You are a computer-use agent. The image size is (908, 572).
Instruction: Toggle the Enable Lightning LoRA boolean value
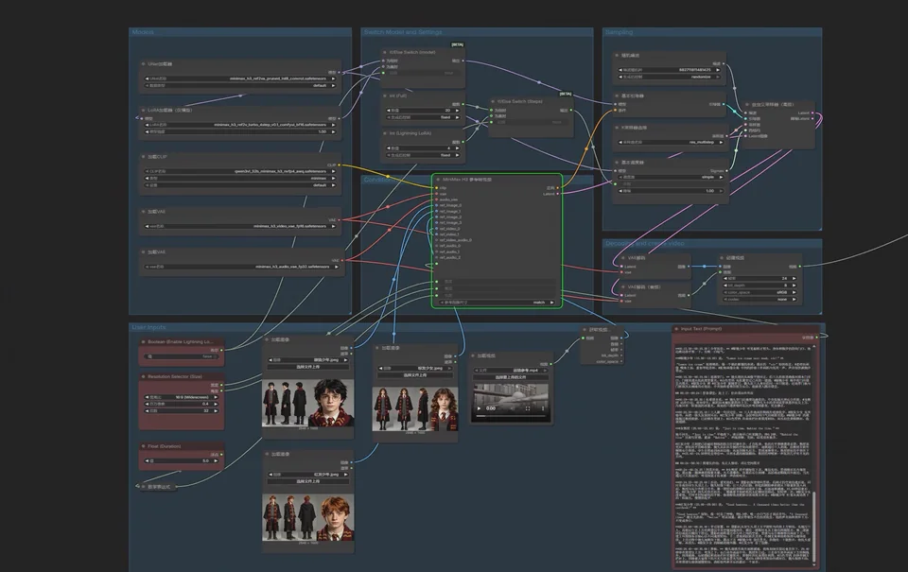tap(182, 356)
